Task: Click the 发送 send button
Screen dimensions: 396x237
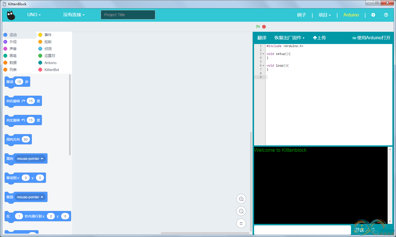Action: click(x=360, y=230)
